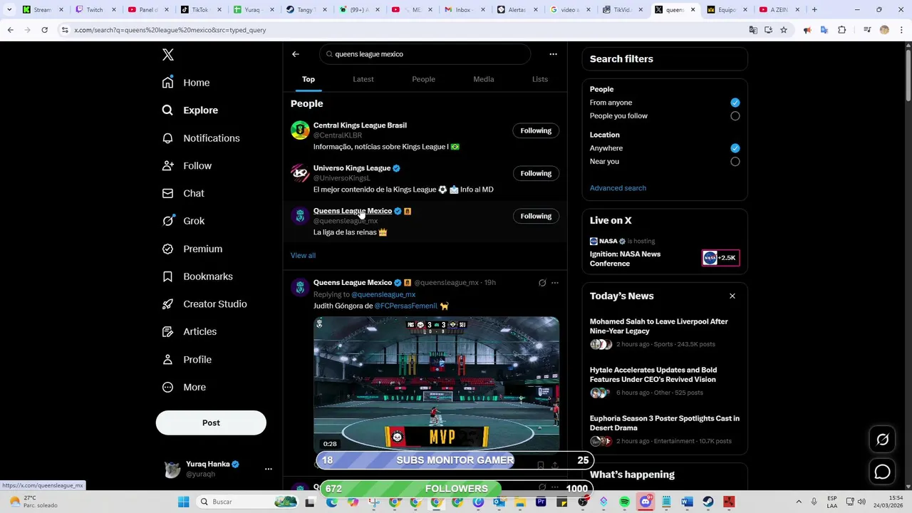The width and height of the screenshot is (912, 513).
Task: Play the MVP video thumbnail
Action: 436,385
